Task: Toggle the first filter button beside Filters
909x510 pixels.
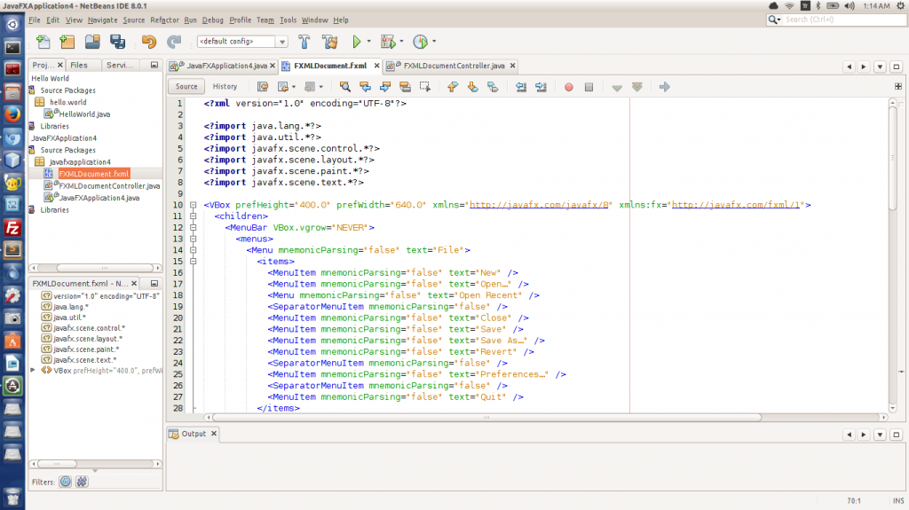Action: [66, 482]
